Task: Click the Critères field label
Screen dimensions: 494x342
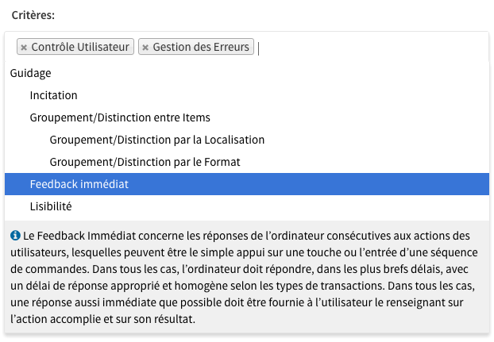Action: pos(33,15)
